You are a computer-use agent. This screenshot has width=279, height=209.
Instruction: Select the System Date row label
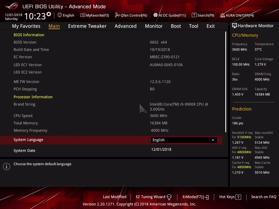click(x=24, y=150)
